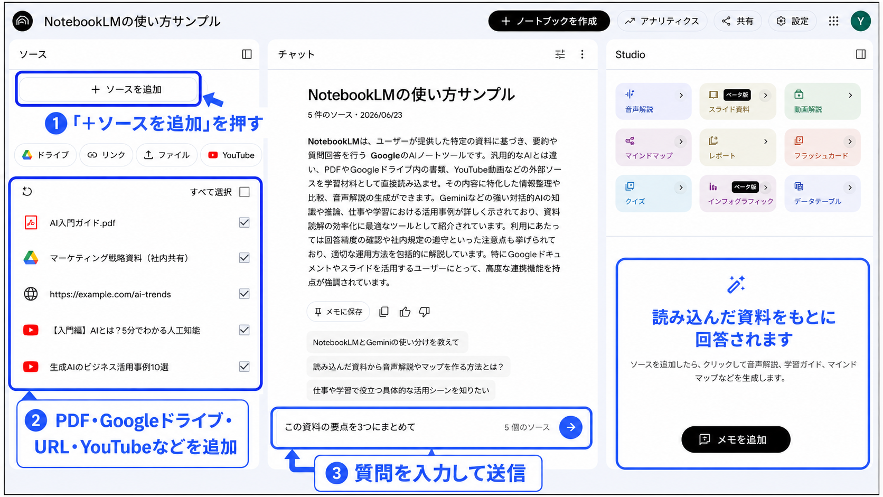Give a thumbs down to the summary
This screenshot has width=883, height=497.
[x=425, y=312]
